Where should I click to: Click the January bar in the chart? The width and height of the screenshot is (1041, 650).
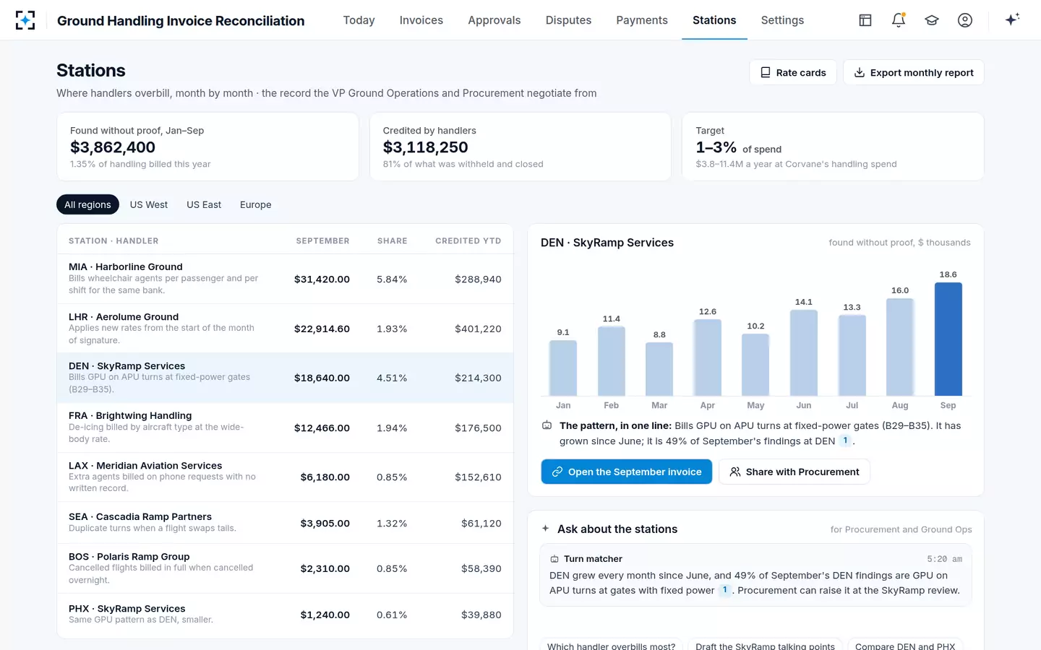click(563, 368)
